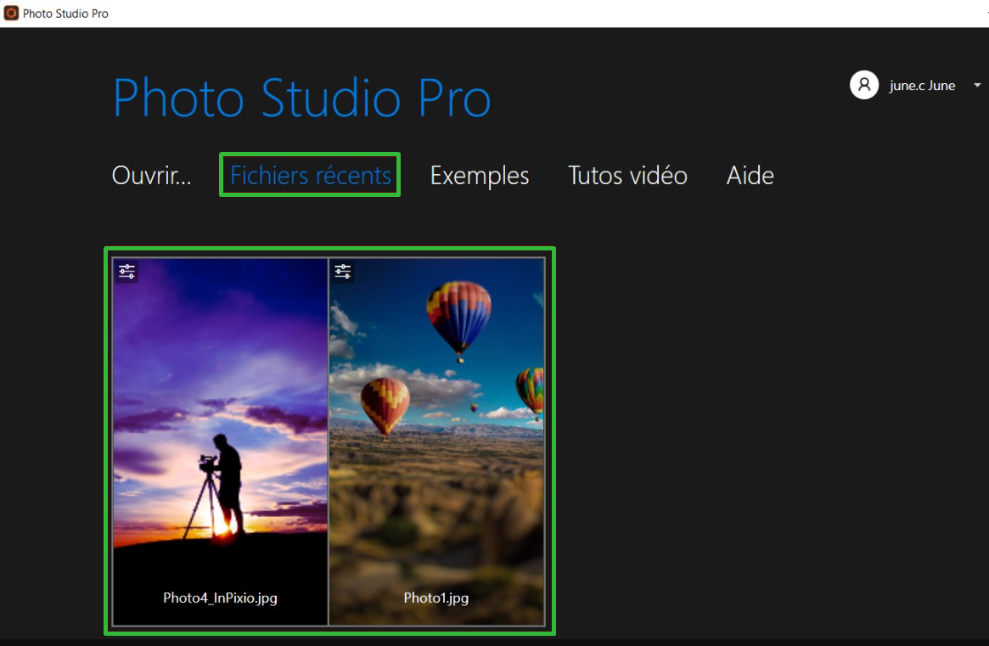Switch to the Exemples tab
Image resolution: width=989 pixels, height=646 pixels.
[x=480, y=176]
